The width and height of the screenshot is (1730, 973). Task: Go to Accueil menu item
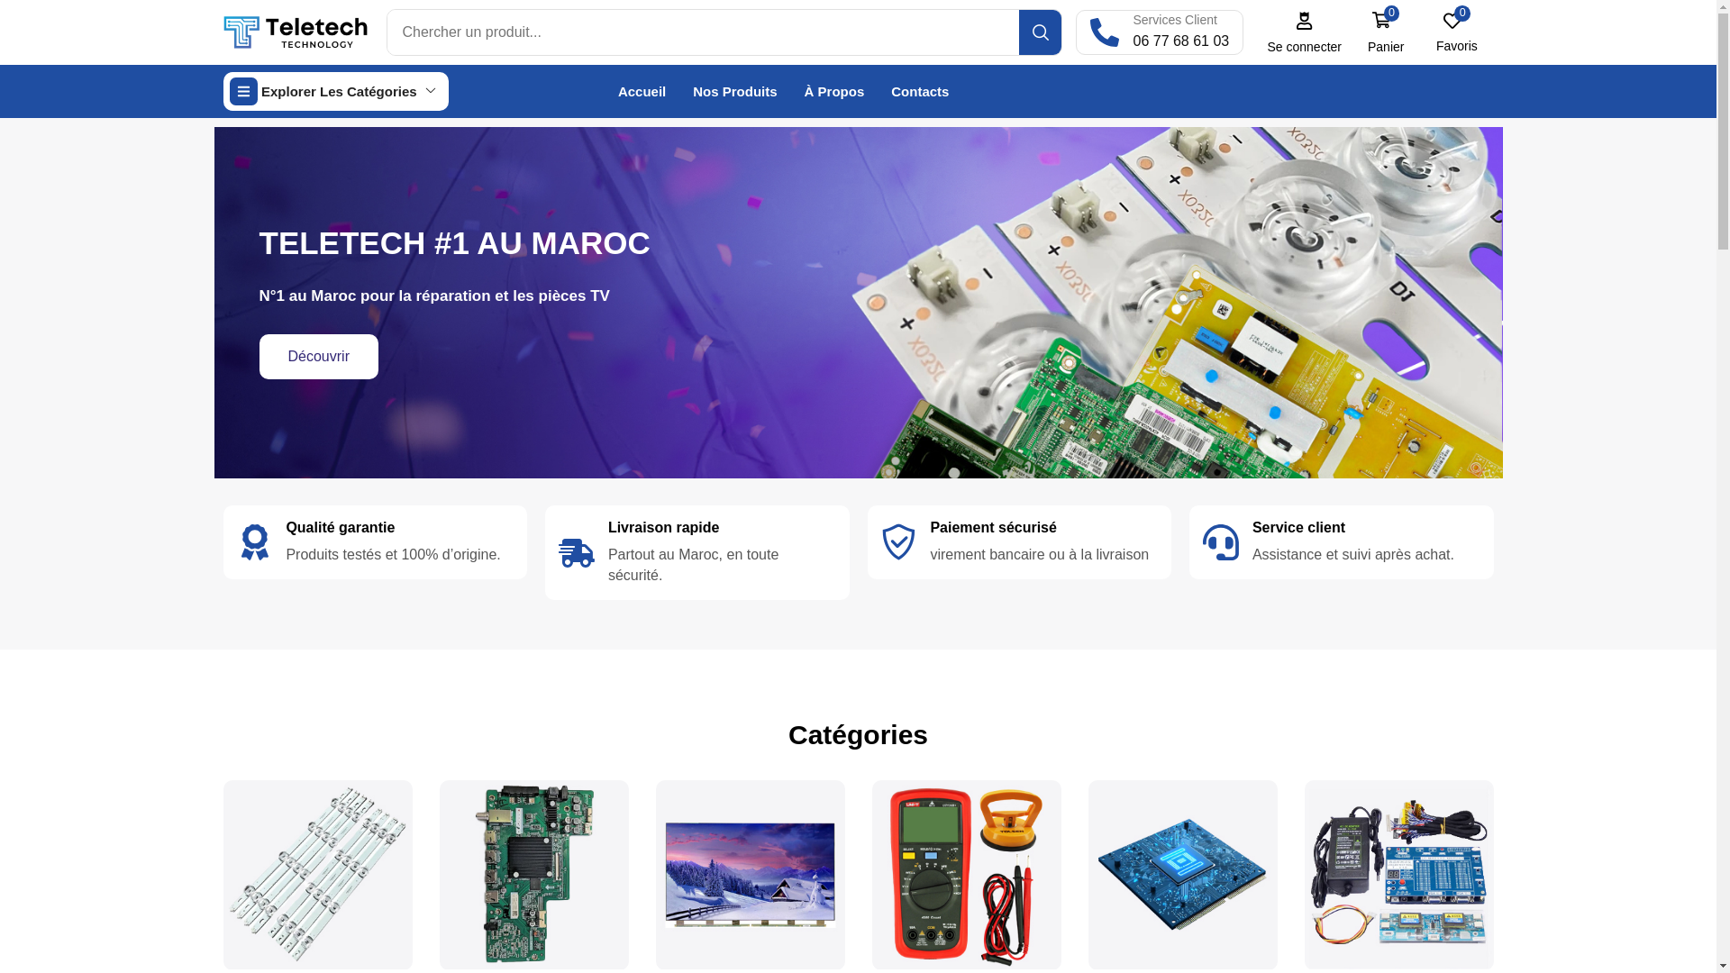[642, 92]
